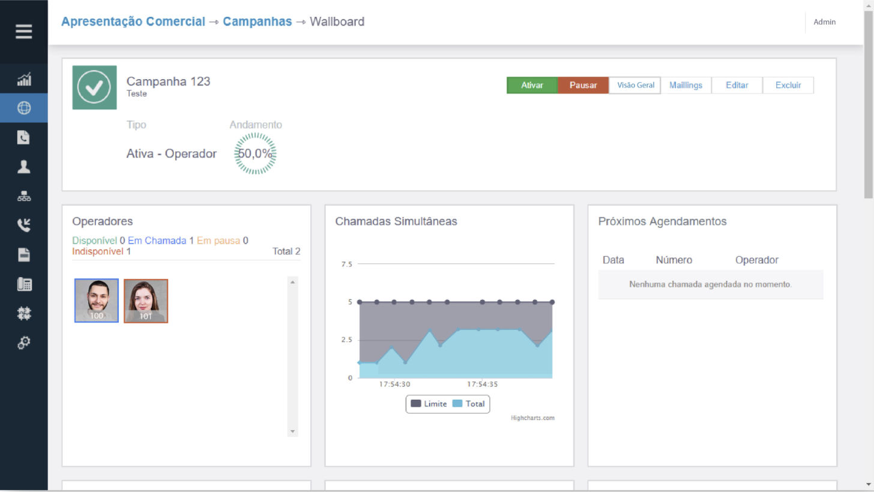Open the Admin user menu
The height and width of the screenshot is (492, 874).
pos(824,22)
